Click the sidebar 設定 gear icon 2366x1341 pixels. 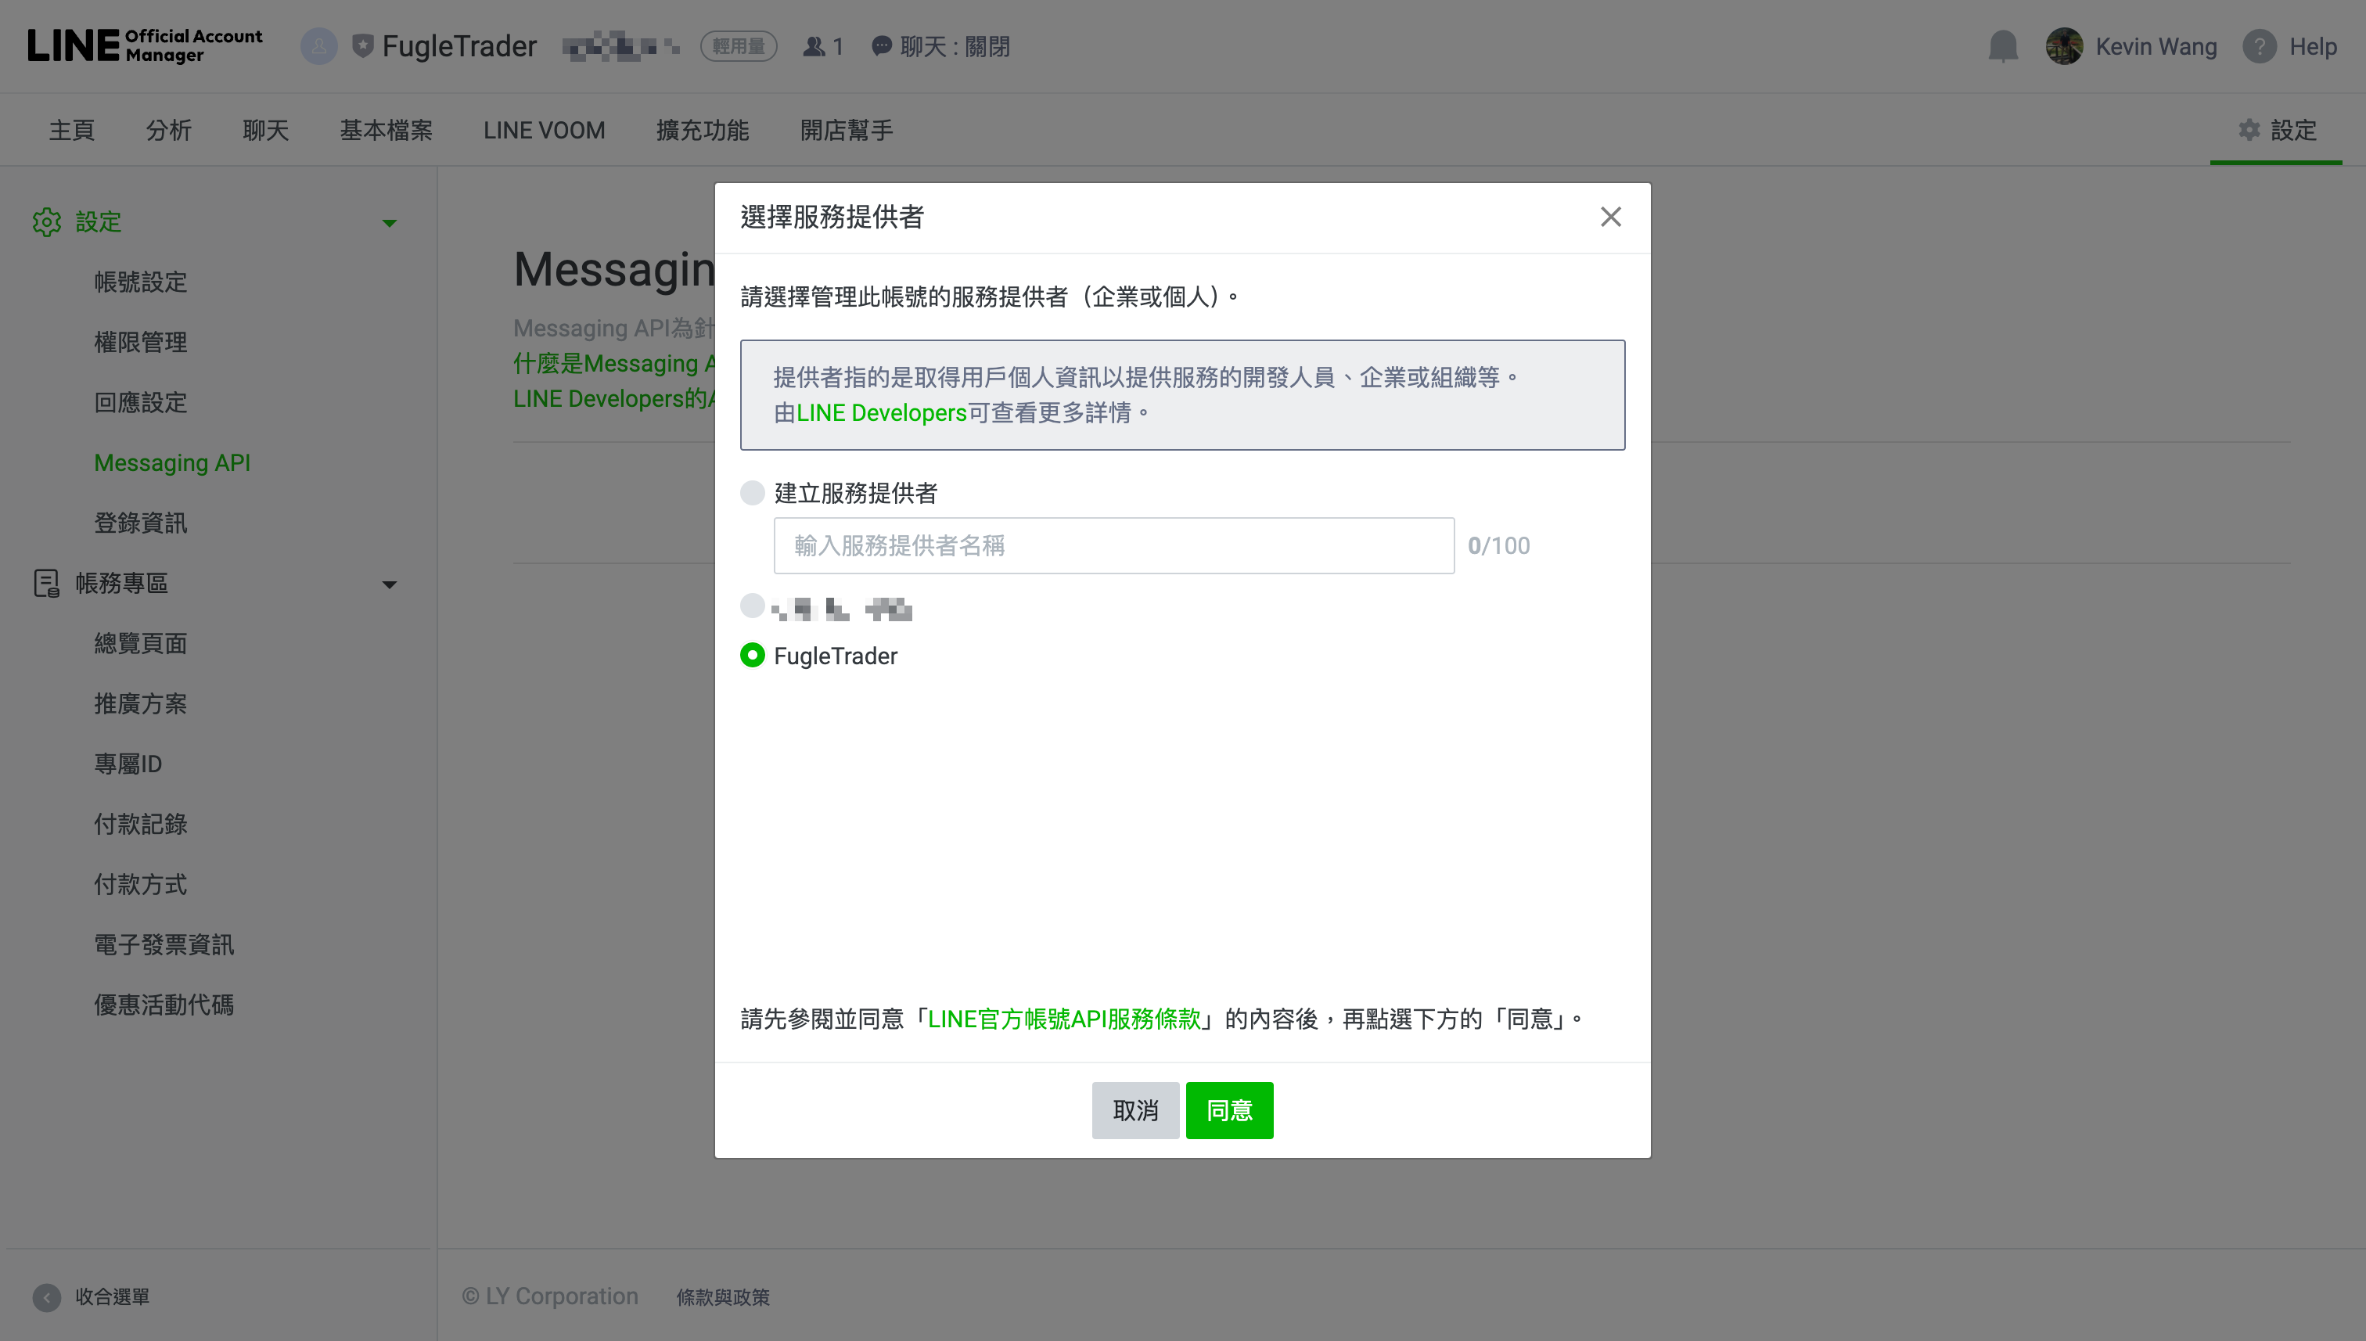coord(47,222)
